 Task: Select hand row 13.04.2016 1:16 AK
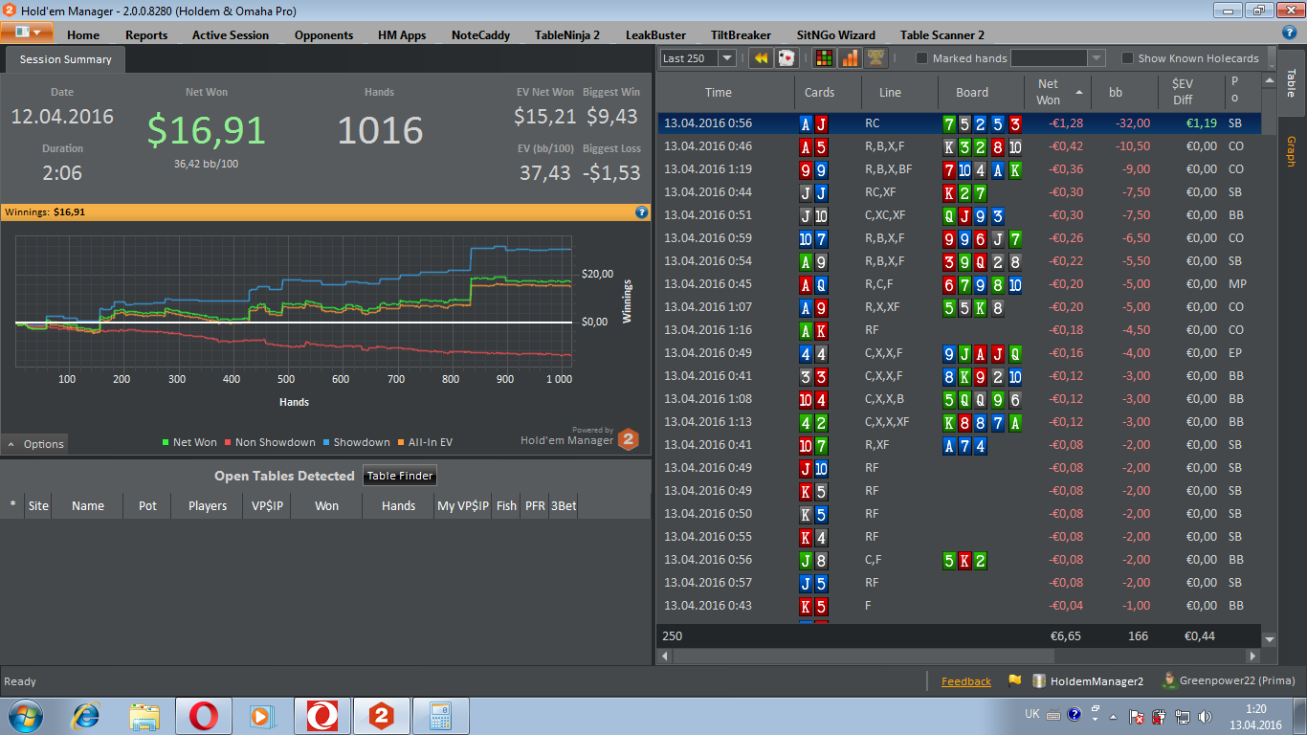pos(960,330)
